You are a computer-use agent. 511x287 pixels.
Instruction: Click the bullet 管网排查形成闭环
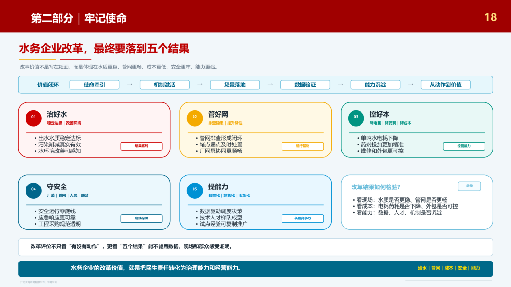coord(220,138)
